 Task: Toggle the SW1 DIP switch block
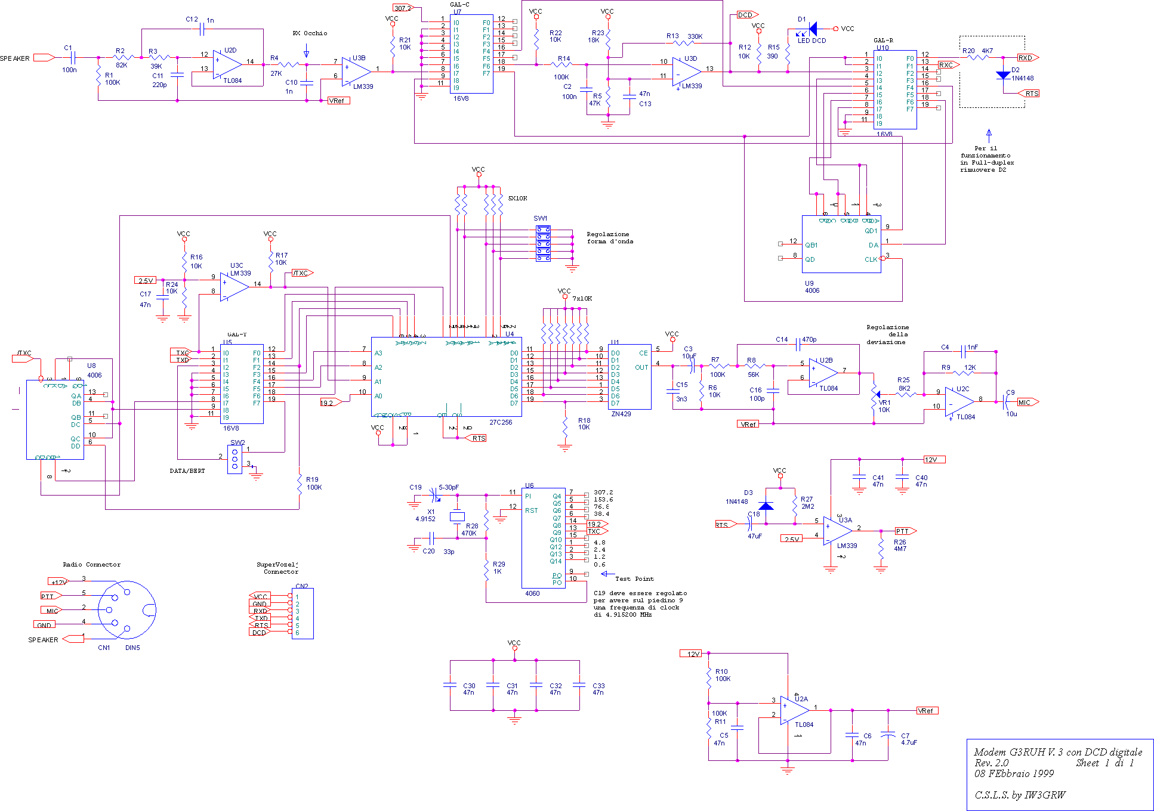(x=543, y=243)
